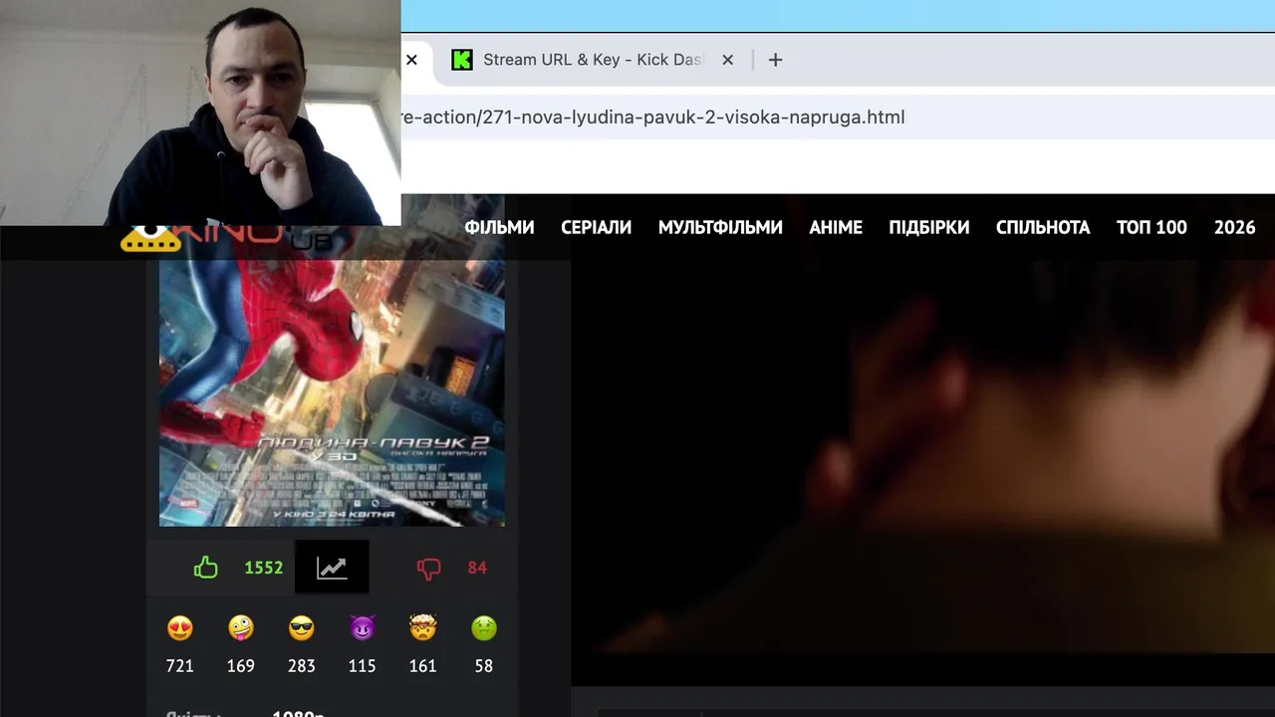Close the Stream URL & Key tab

[x=727, y=60]
